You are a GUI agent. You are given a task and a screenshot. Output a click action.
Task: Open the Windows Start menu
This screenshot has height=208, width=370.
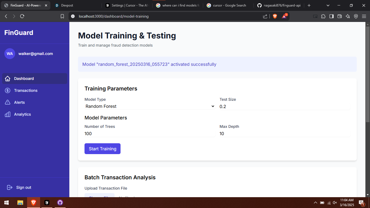pos(7,202)
